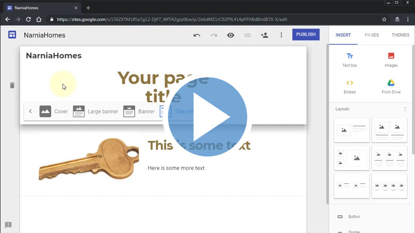Screen dimensions: 415x233
Task: Open the add collaborator icon
Action: point(265,35)
